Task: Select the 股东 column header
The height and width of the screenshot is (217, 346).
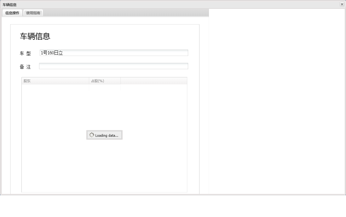Action: [55, 81]
